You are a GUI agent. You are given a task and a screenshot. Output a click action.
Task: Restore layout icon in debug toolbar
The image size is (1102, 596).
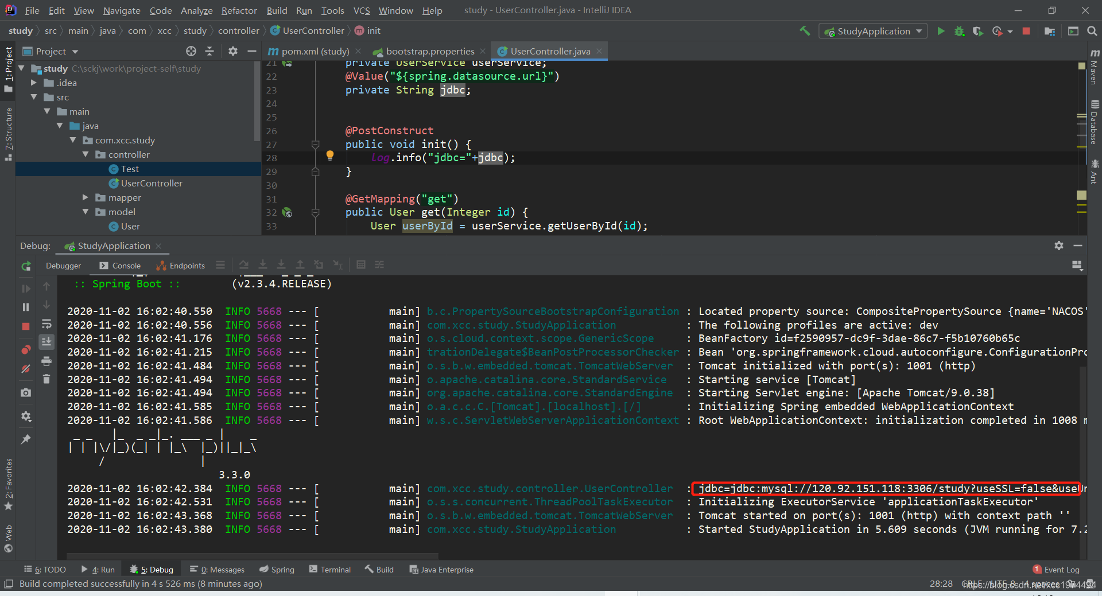1077,265
